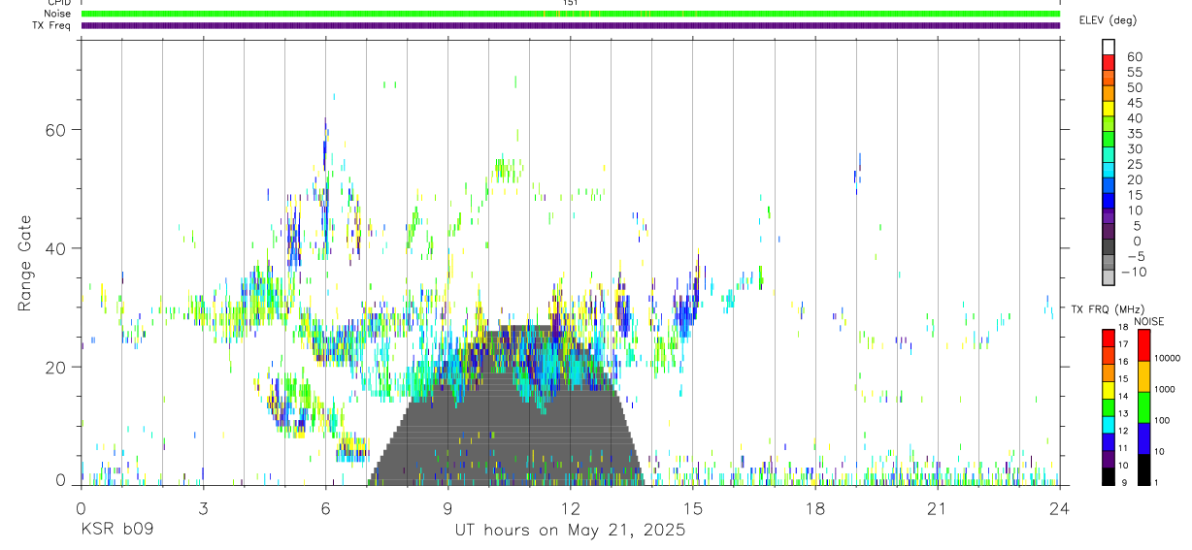Click the purple 10–11 MHz TX FRQ swatch
The height and width of the screenshot is (550, 1192).
[1109, 459]
